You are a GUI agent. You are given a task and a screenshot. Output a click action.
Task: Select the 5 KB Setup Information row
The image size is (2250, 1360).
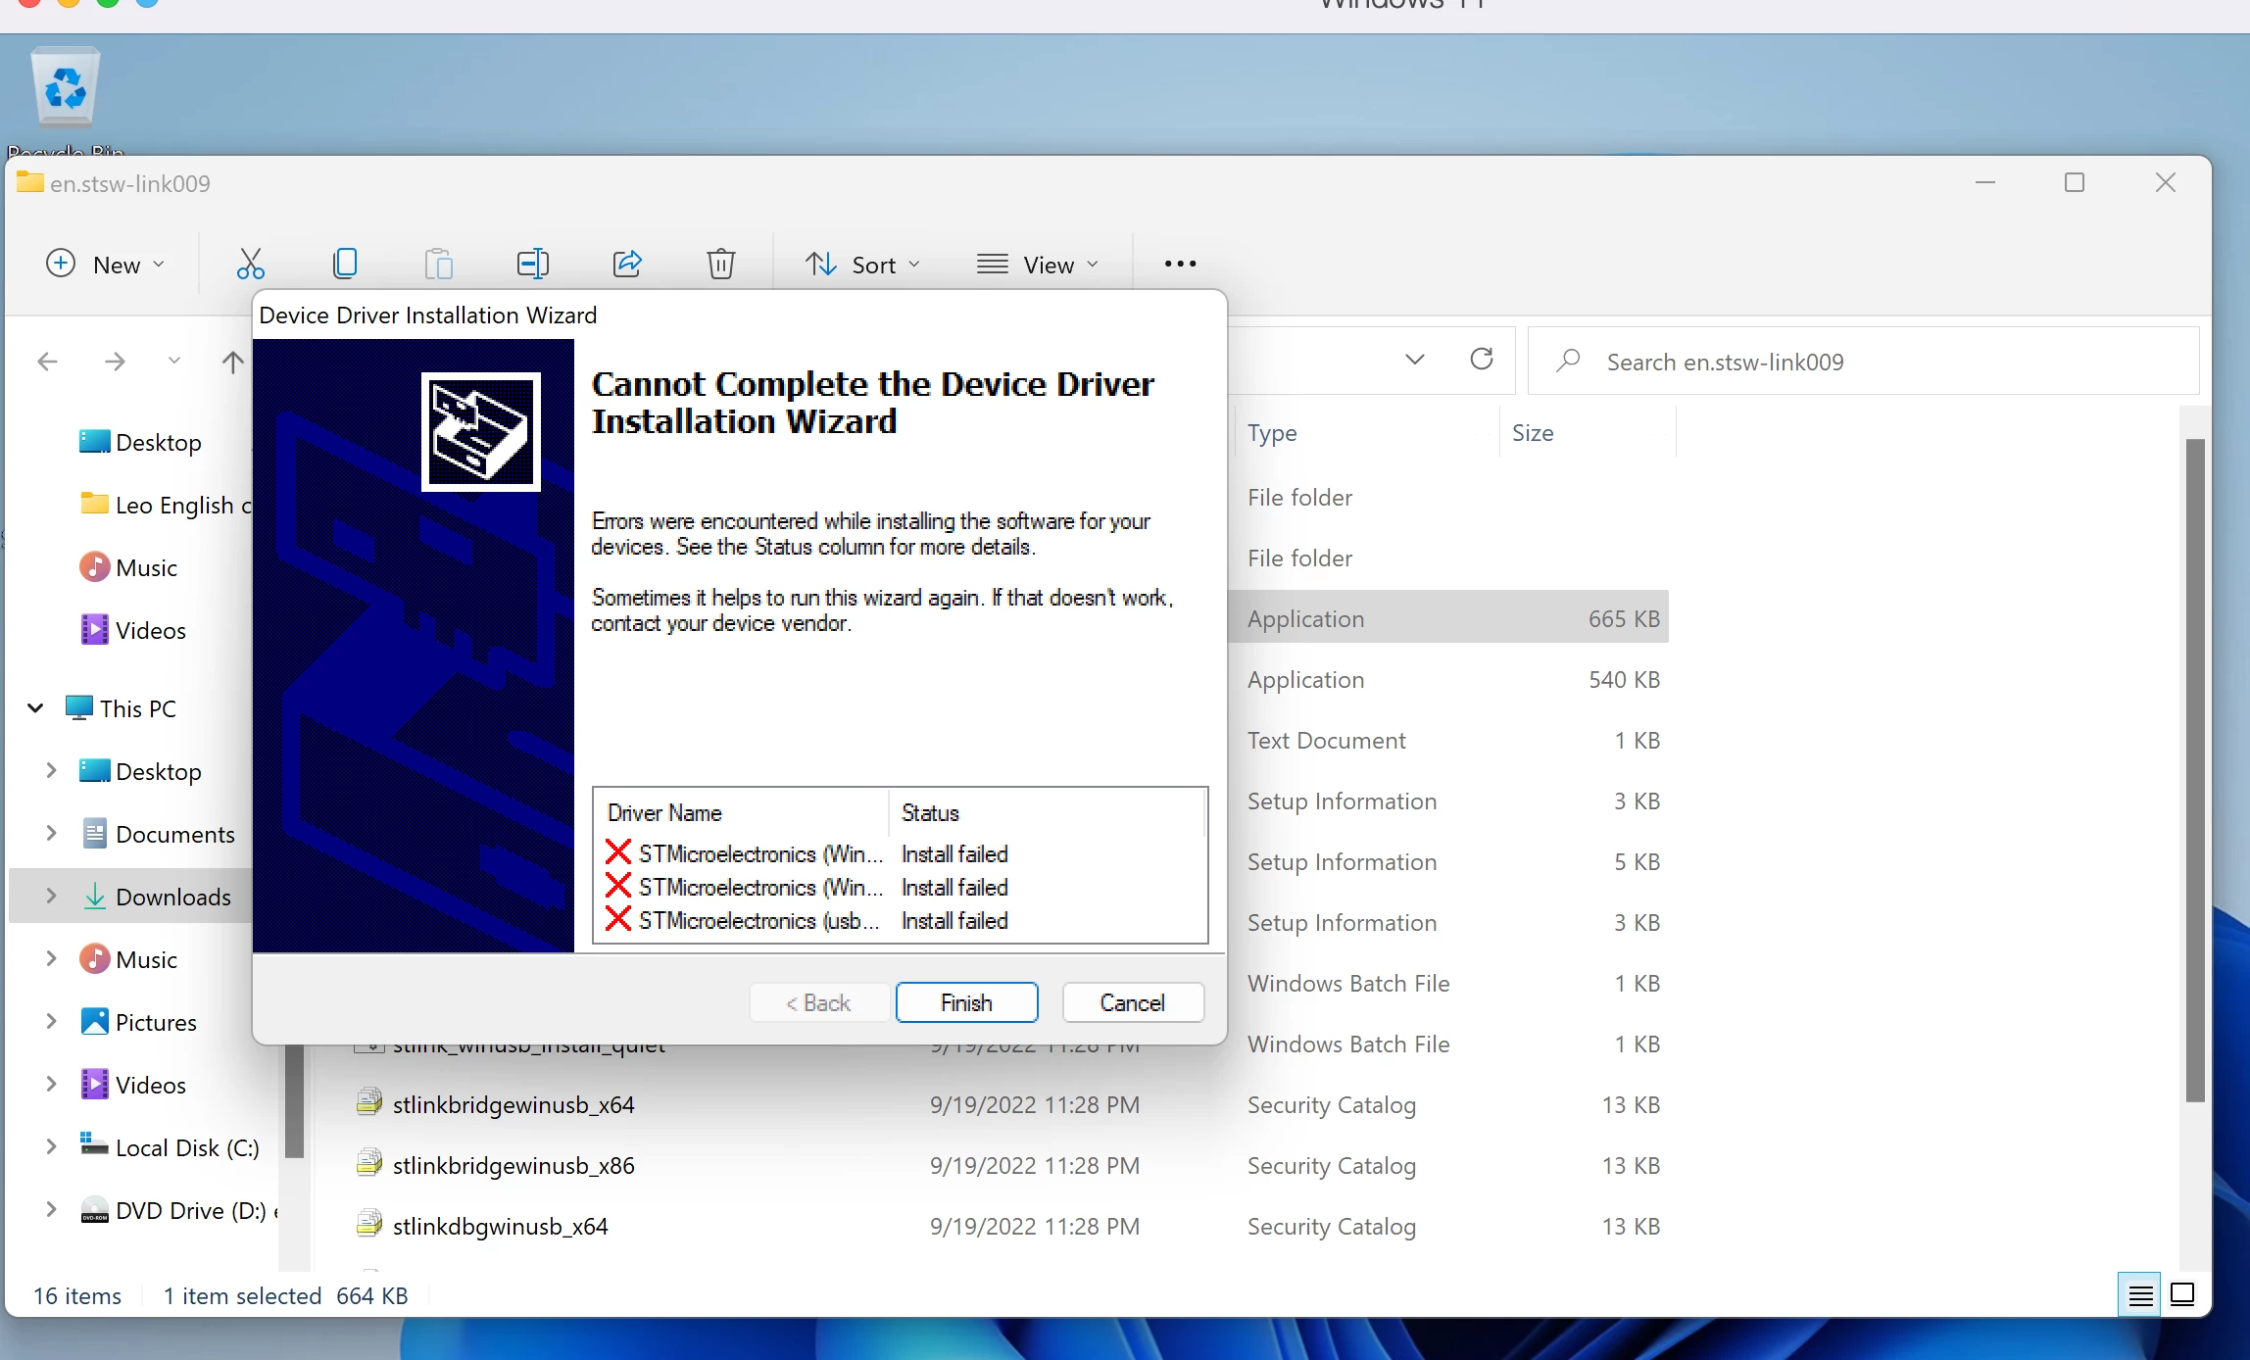click(x=1448, y=861)
